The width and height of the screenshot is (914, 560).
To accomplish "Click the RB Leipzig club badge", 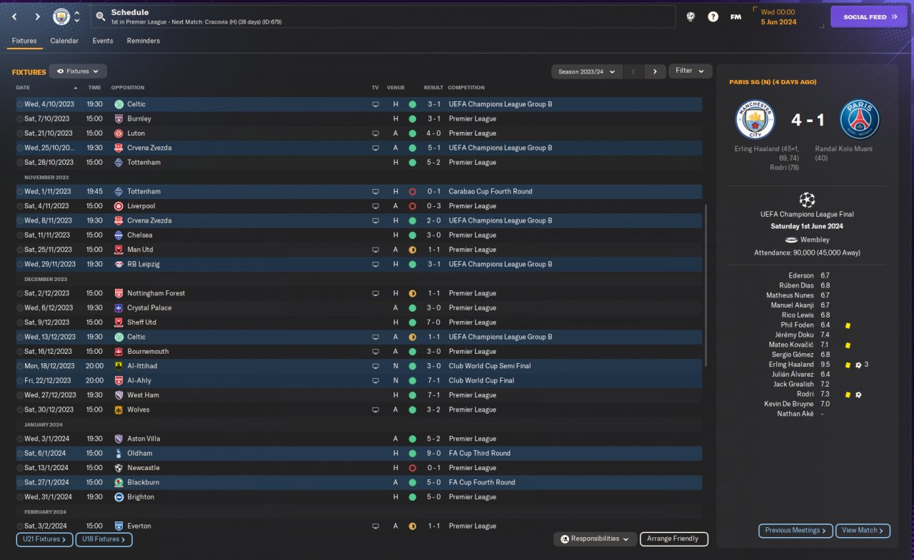I will (119, 265).
